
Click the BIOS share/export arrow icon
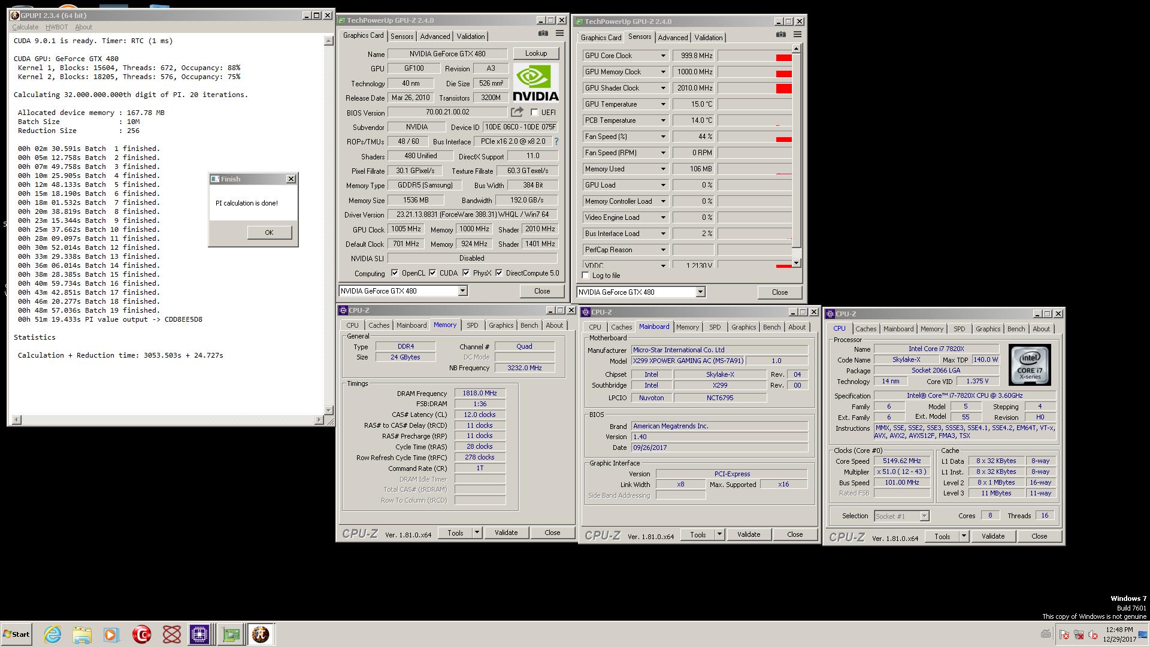tap(517, 112)
